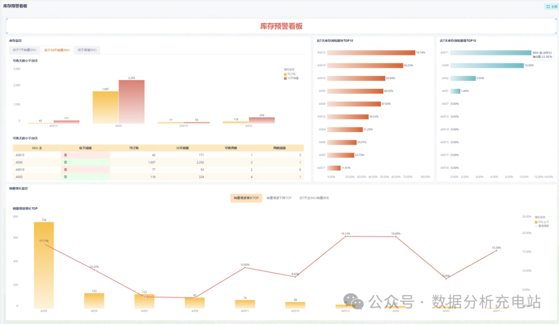The image size is (559, 324).
Task: Click the teal A0011 bar in slowest chart
Action: [491, 52]
